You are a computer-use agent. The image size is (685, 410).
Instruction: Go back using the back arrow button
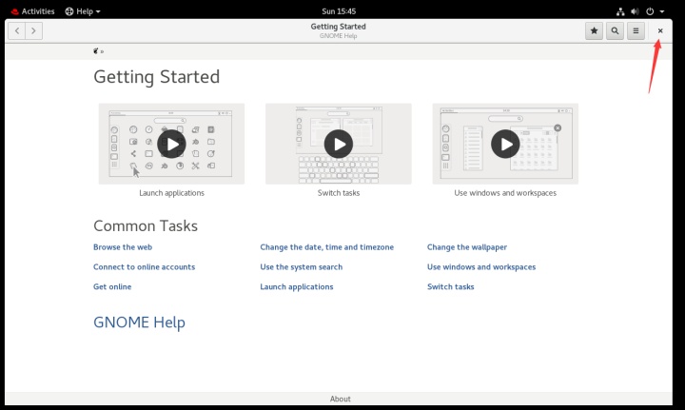[x=16, y=30]
